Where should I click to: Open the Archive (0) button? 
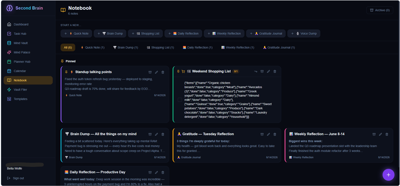[380, 10]
